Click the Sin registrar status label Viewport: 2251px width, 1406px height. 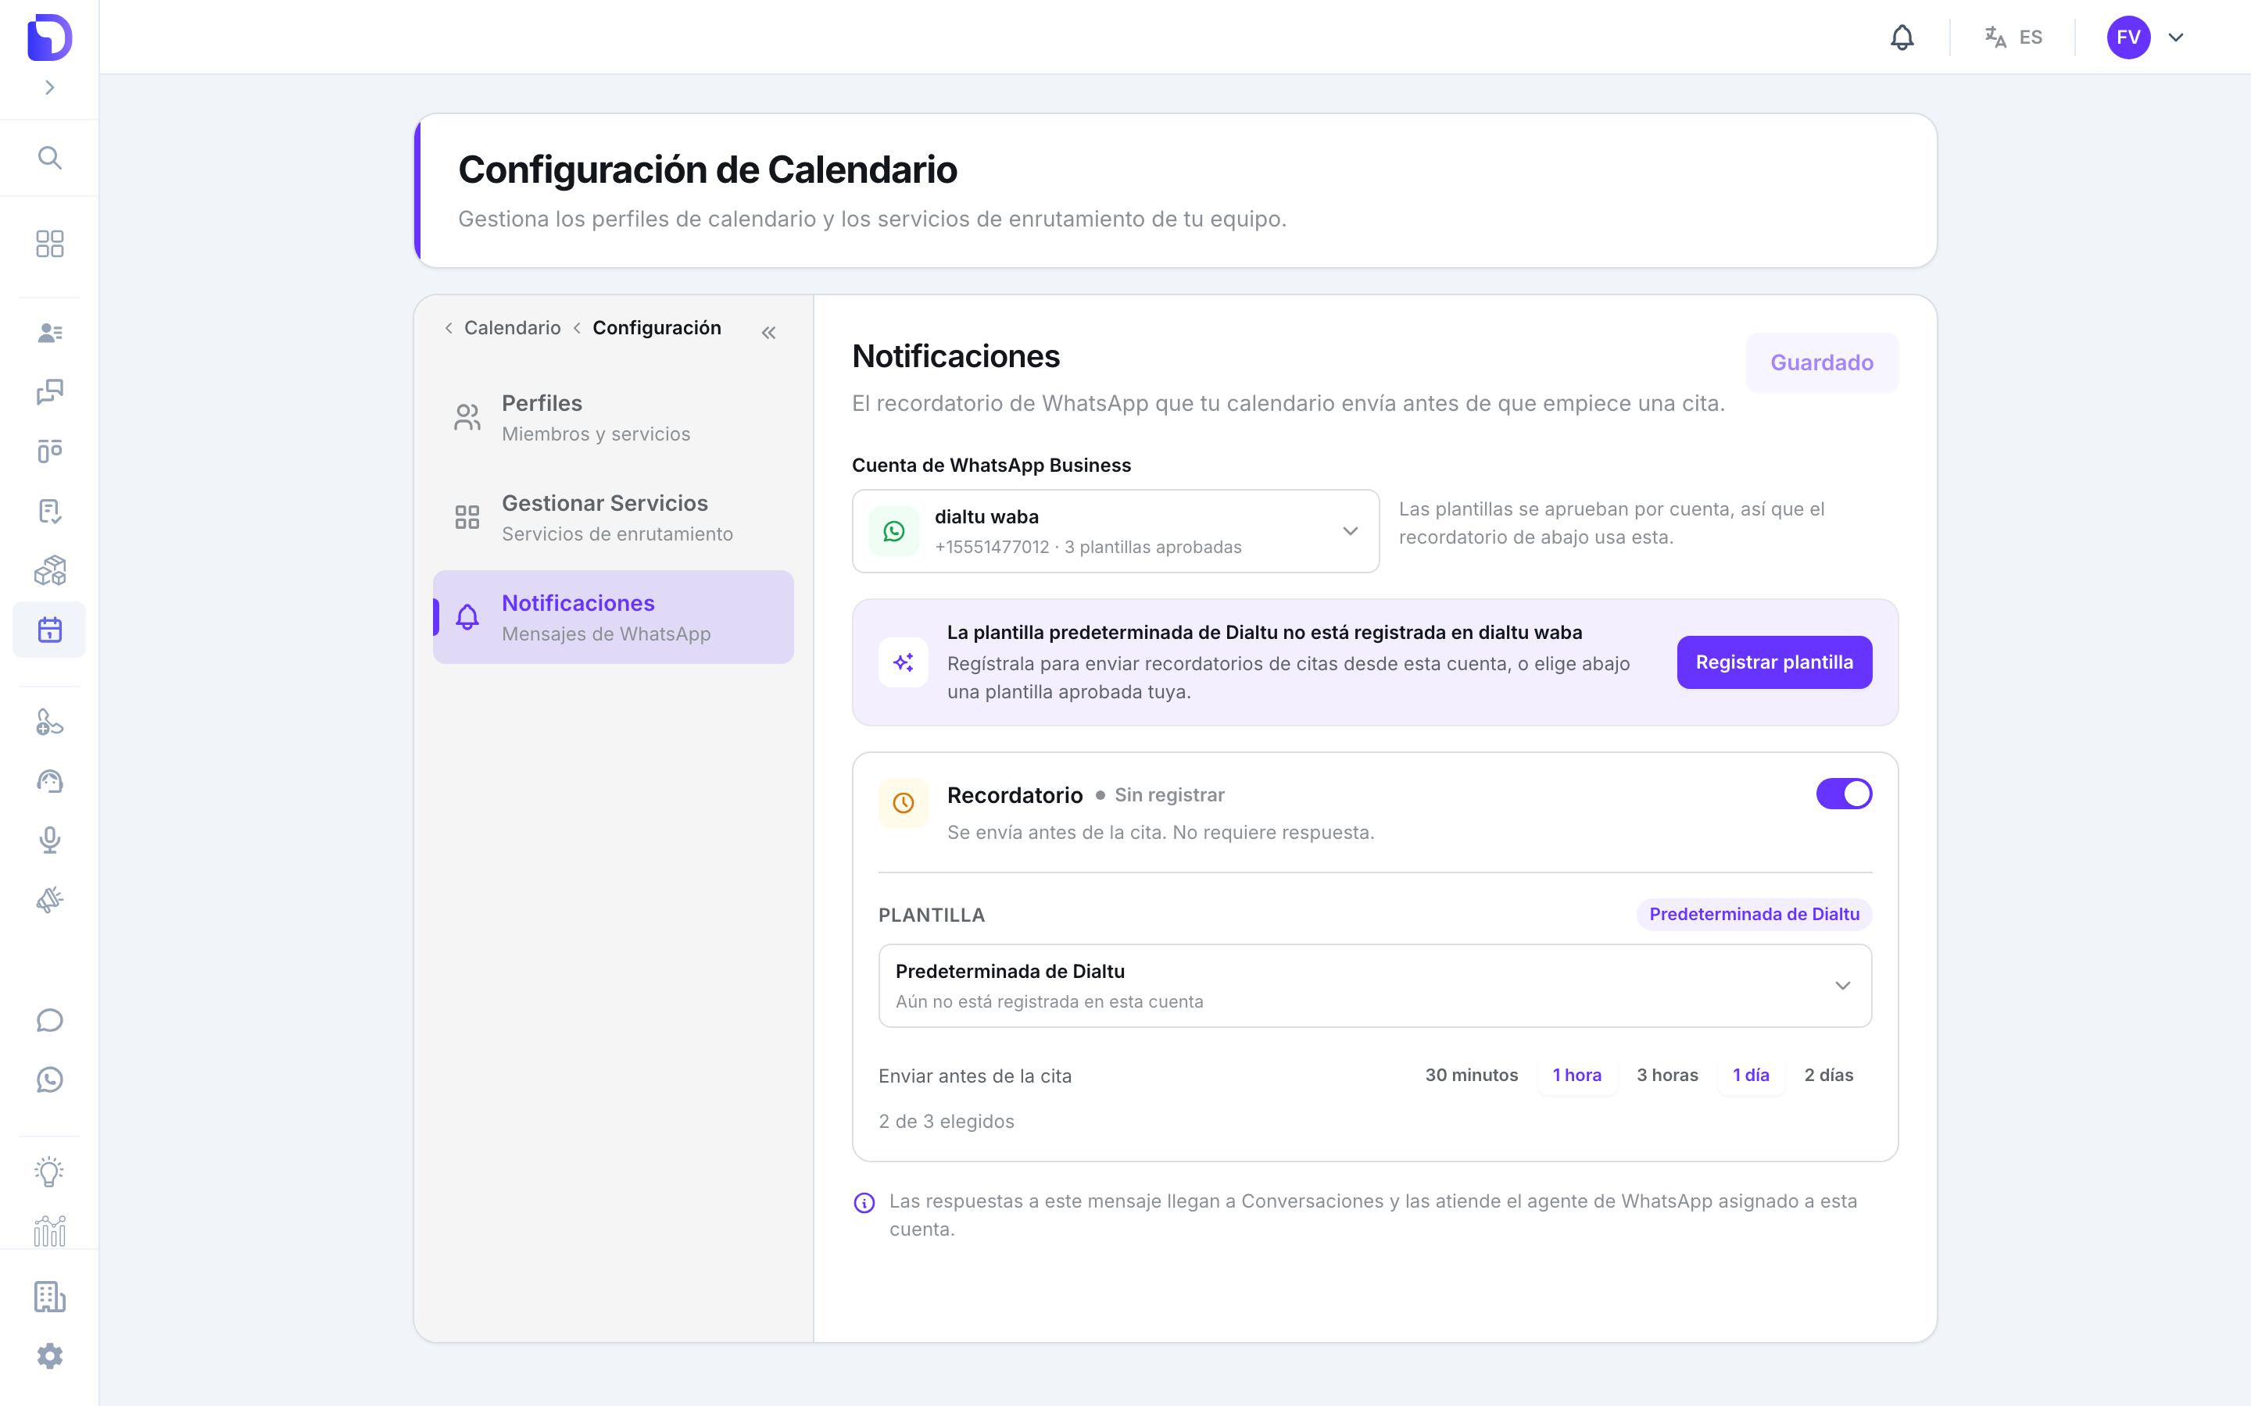tap(1169, 795)
